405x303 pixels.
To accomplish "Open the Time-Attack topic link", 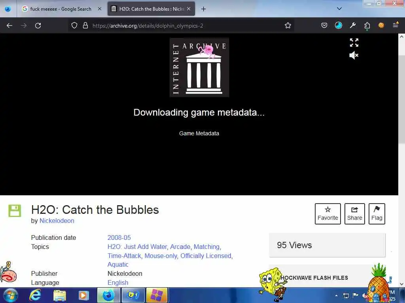I will coord(124,256).
